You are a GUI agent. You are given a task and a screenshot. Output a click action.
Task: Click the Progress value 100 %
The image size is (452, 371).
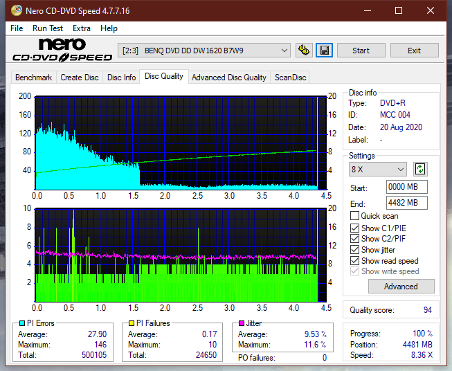pos(423,334)
